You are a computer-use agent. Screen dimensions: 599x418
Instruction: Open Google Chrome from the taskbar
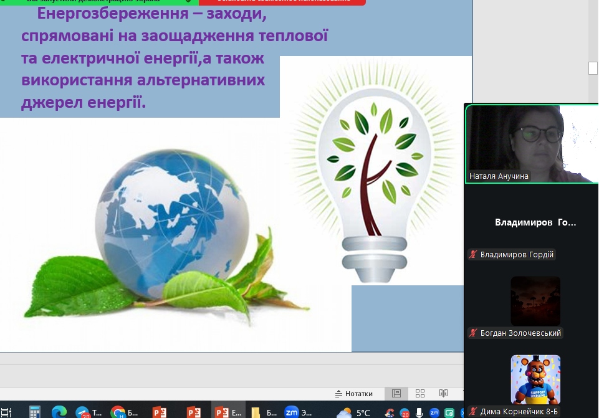(122, 412)
